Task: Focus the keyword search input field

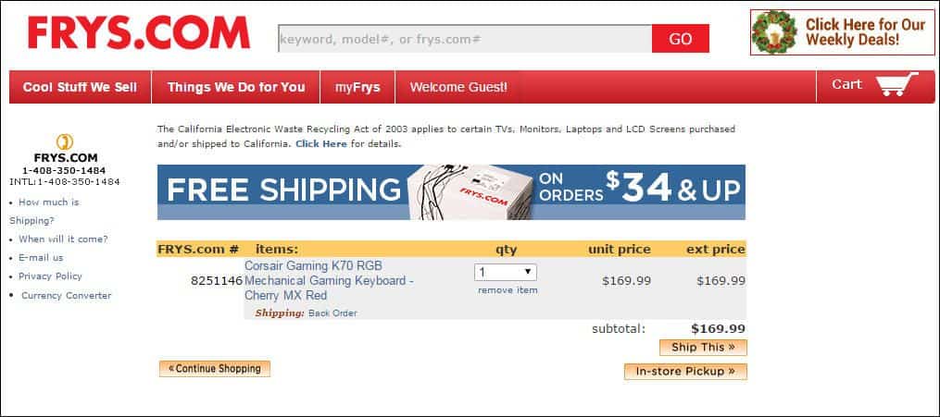Action: coord(465,39)
